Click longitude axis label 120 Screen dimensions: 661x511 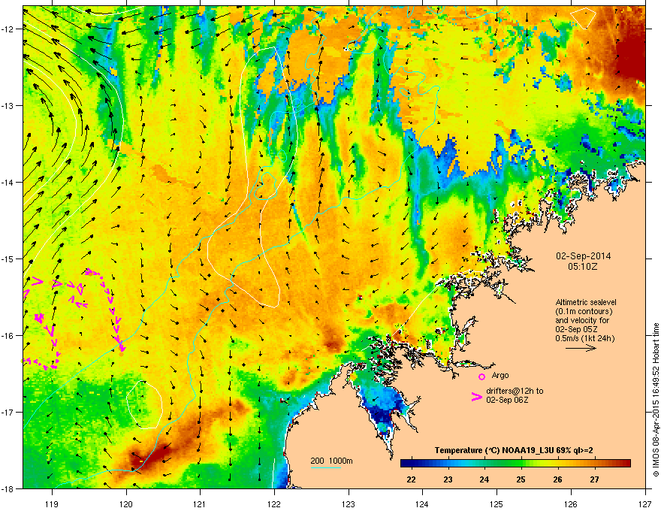[x=126, y=503]
